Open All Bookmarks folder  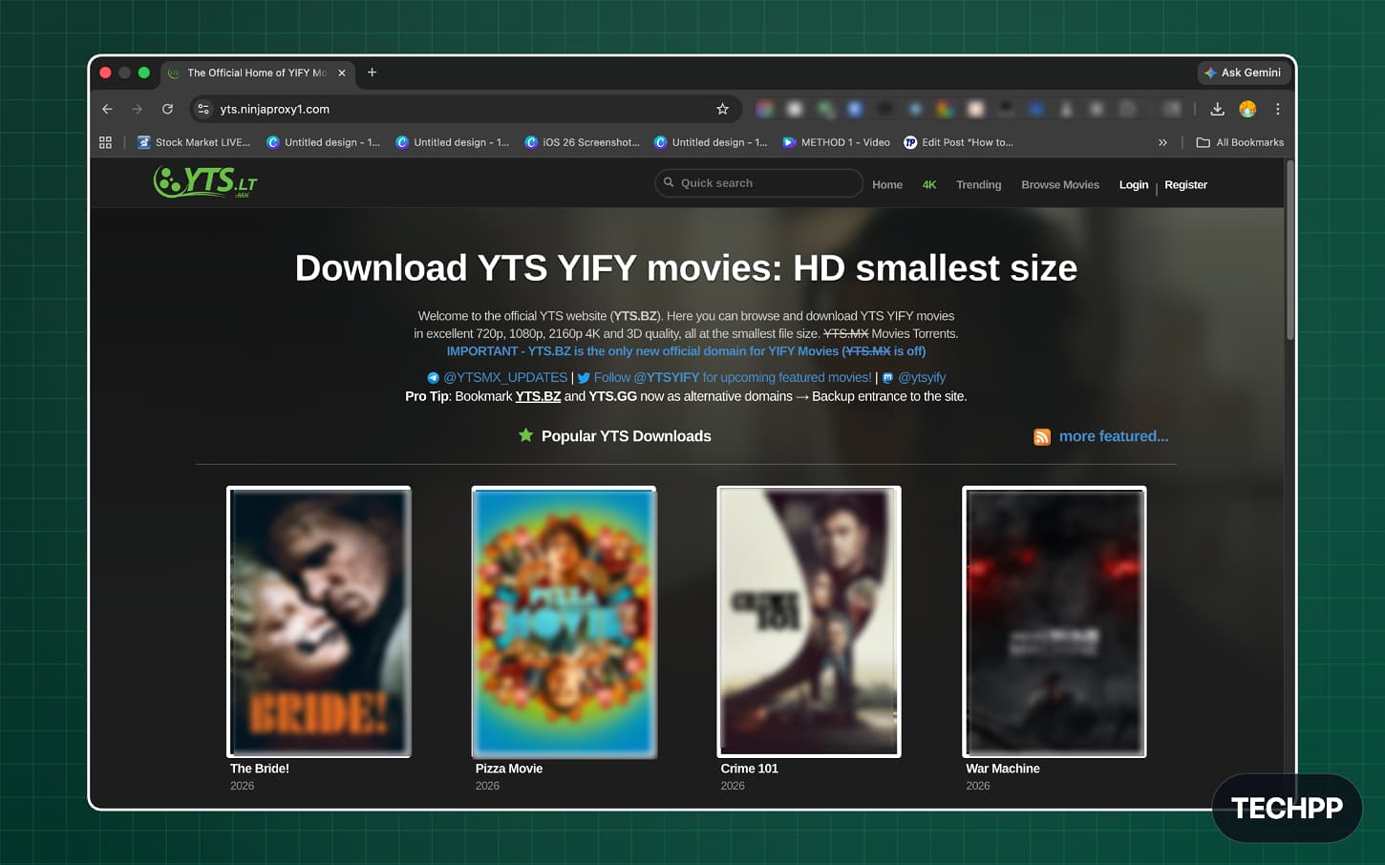pos(1240,142)
